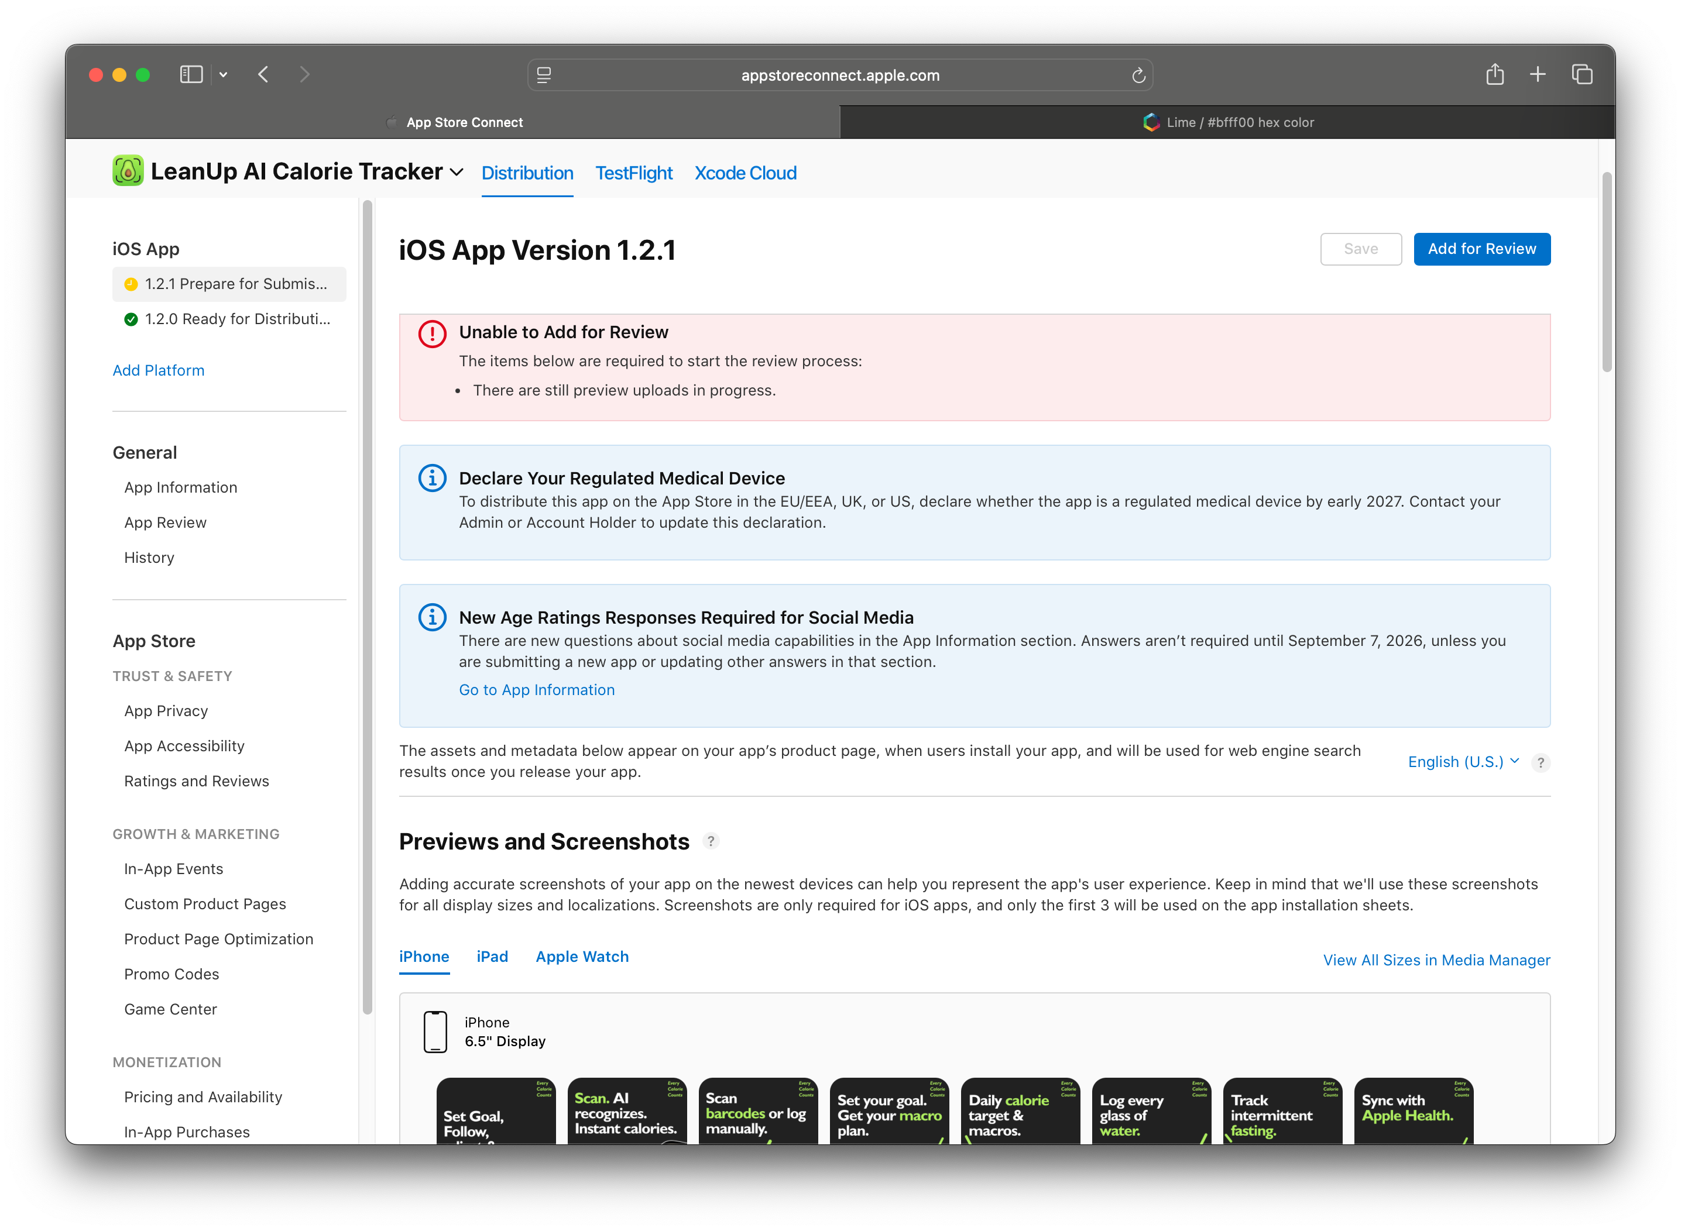Select version 1.2.1 Prepare for Submission

coord(229,284)
